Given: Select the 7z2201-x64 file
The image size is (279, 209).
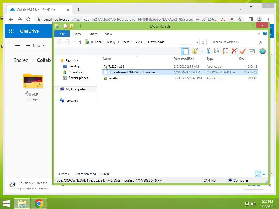Looking at the screenshot, I should [x=180, y=67].
